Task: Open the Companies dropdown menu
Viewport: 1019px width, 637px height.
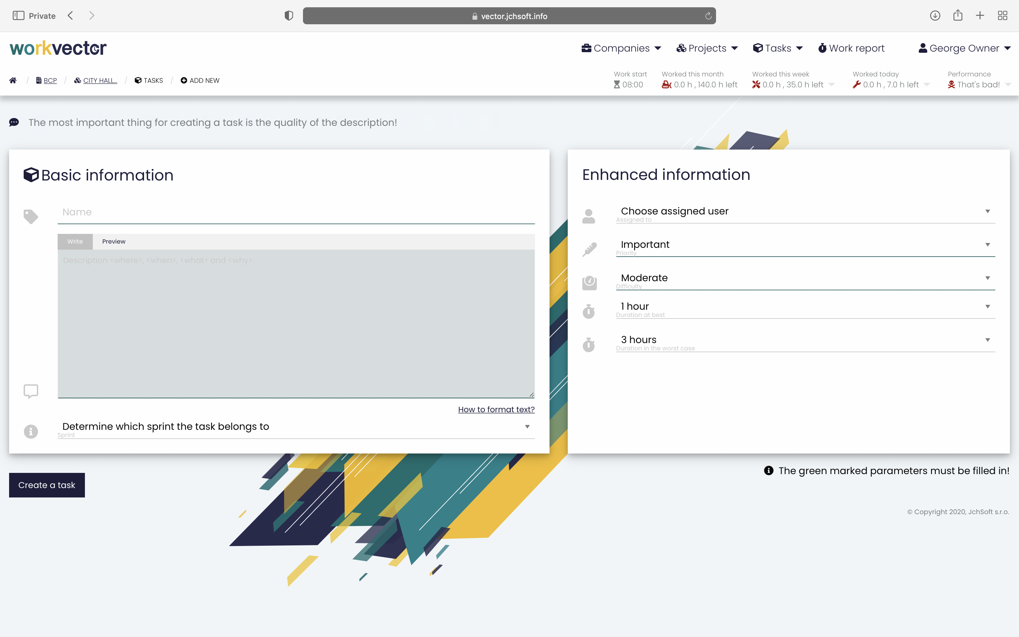Action: (621, 48)
